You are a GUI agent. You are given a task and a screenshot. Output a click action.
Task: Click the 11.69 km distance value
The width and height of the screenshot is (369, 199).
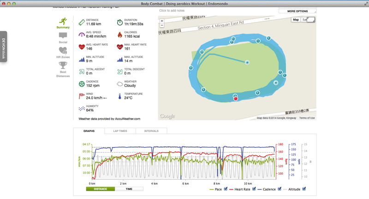click(x=94, y=24)
